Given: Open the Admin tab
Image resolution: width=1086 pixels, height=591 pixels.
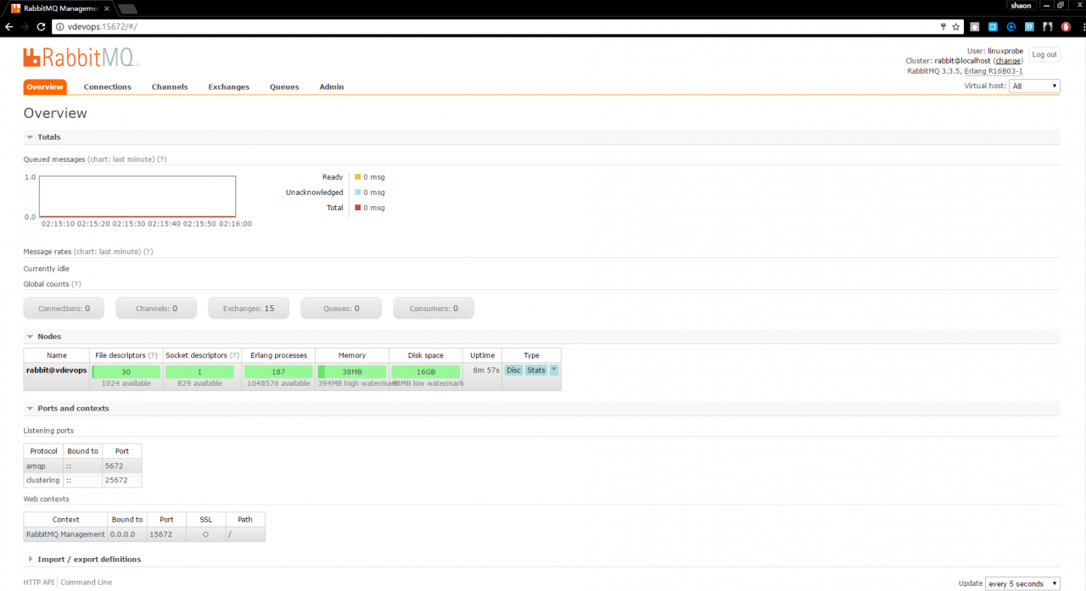Looking at the screenshot, I should [x=331, y=86].
